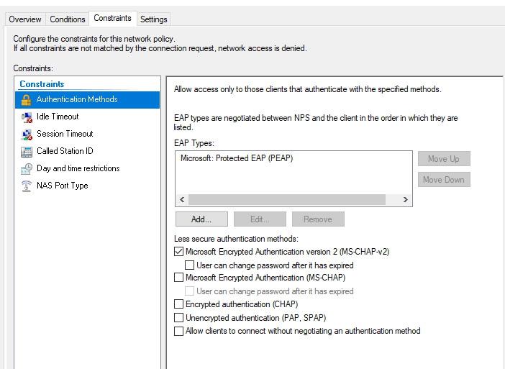Switch to the Conditions tab
This screenshot has height=369, width=505.
[68, 19]
